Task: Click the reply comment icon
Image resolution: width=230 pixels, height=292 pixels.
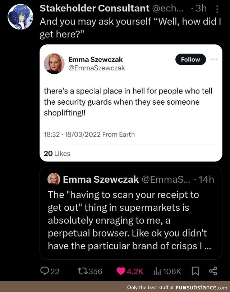Action: pyautogui.click(x=45, y=271)
